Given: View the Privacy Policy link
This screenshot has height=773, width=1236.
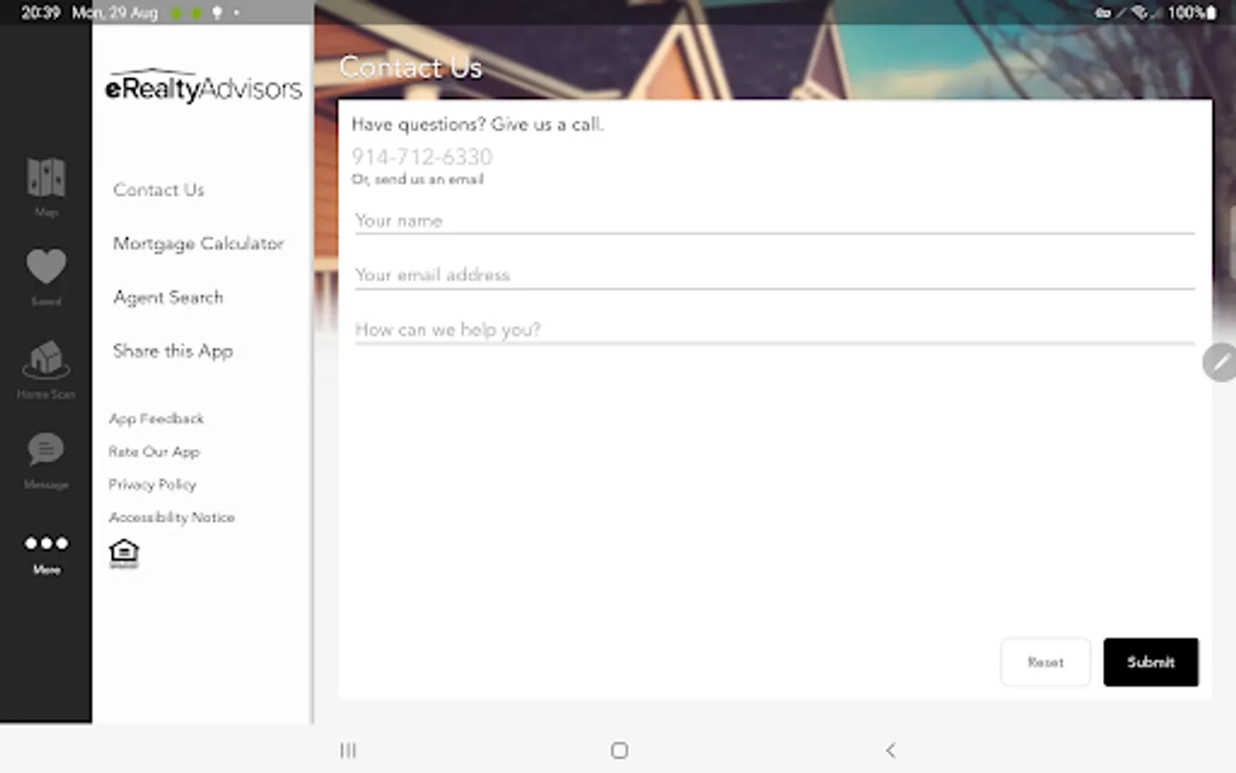Looking at the screenshot, I should (152, 484).
